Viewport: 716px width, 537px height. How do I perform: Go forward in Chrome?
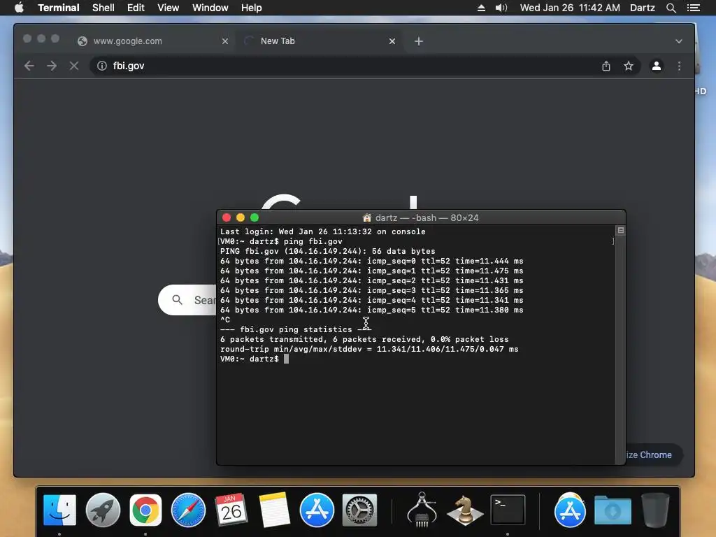(52, 66)
